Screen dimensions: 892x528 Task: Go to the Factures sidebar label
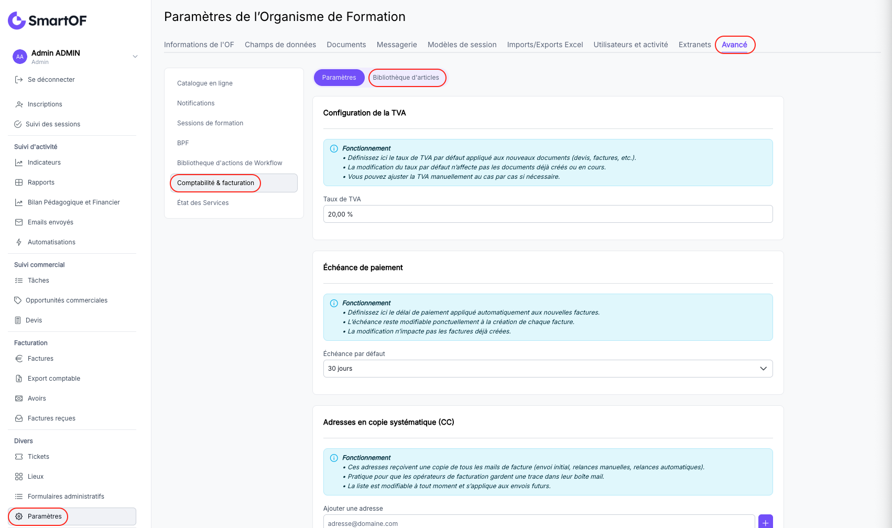[x=40, y=359]
